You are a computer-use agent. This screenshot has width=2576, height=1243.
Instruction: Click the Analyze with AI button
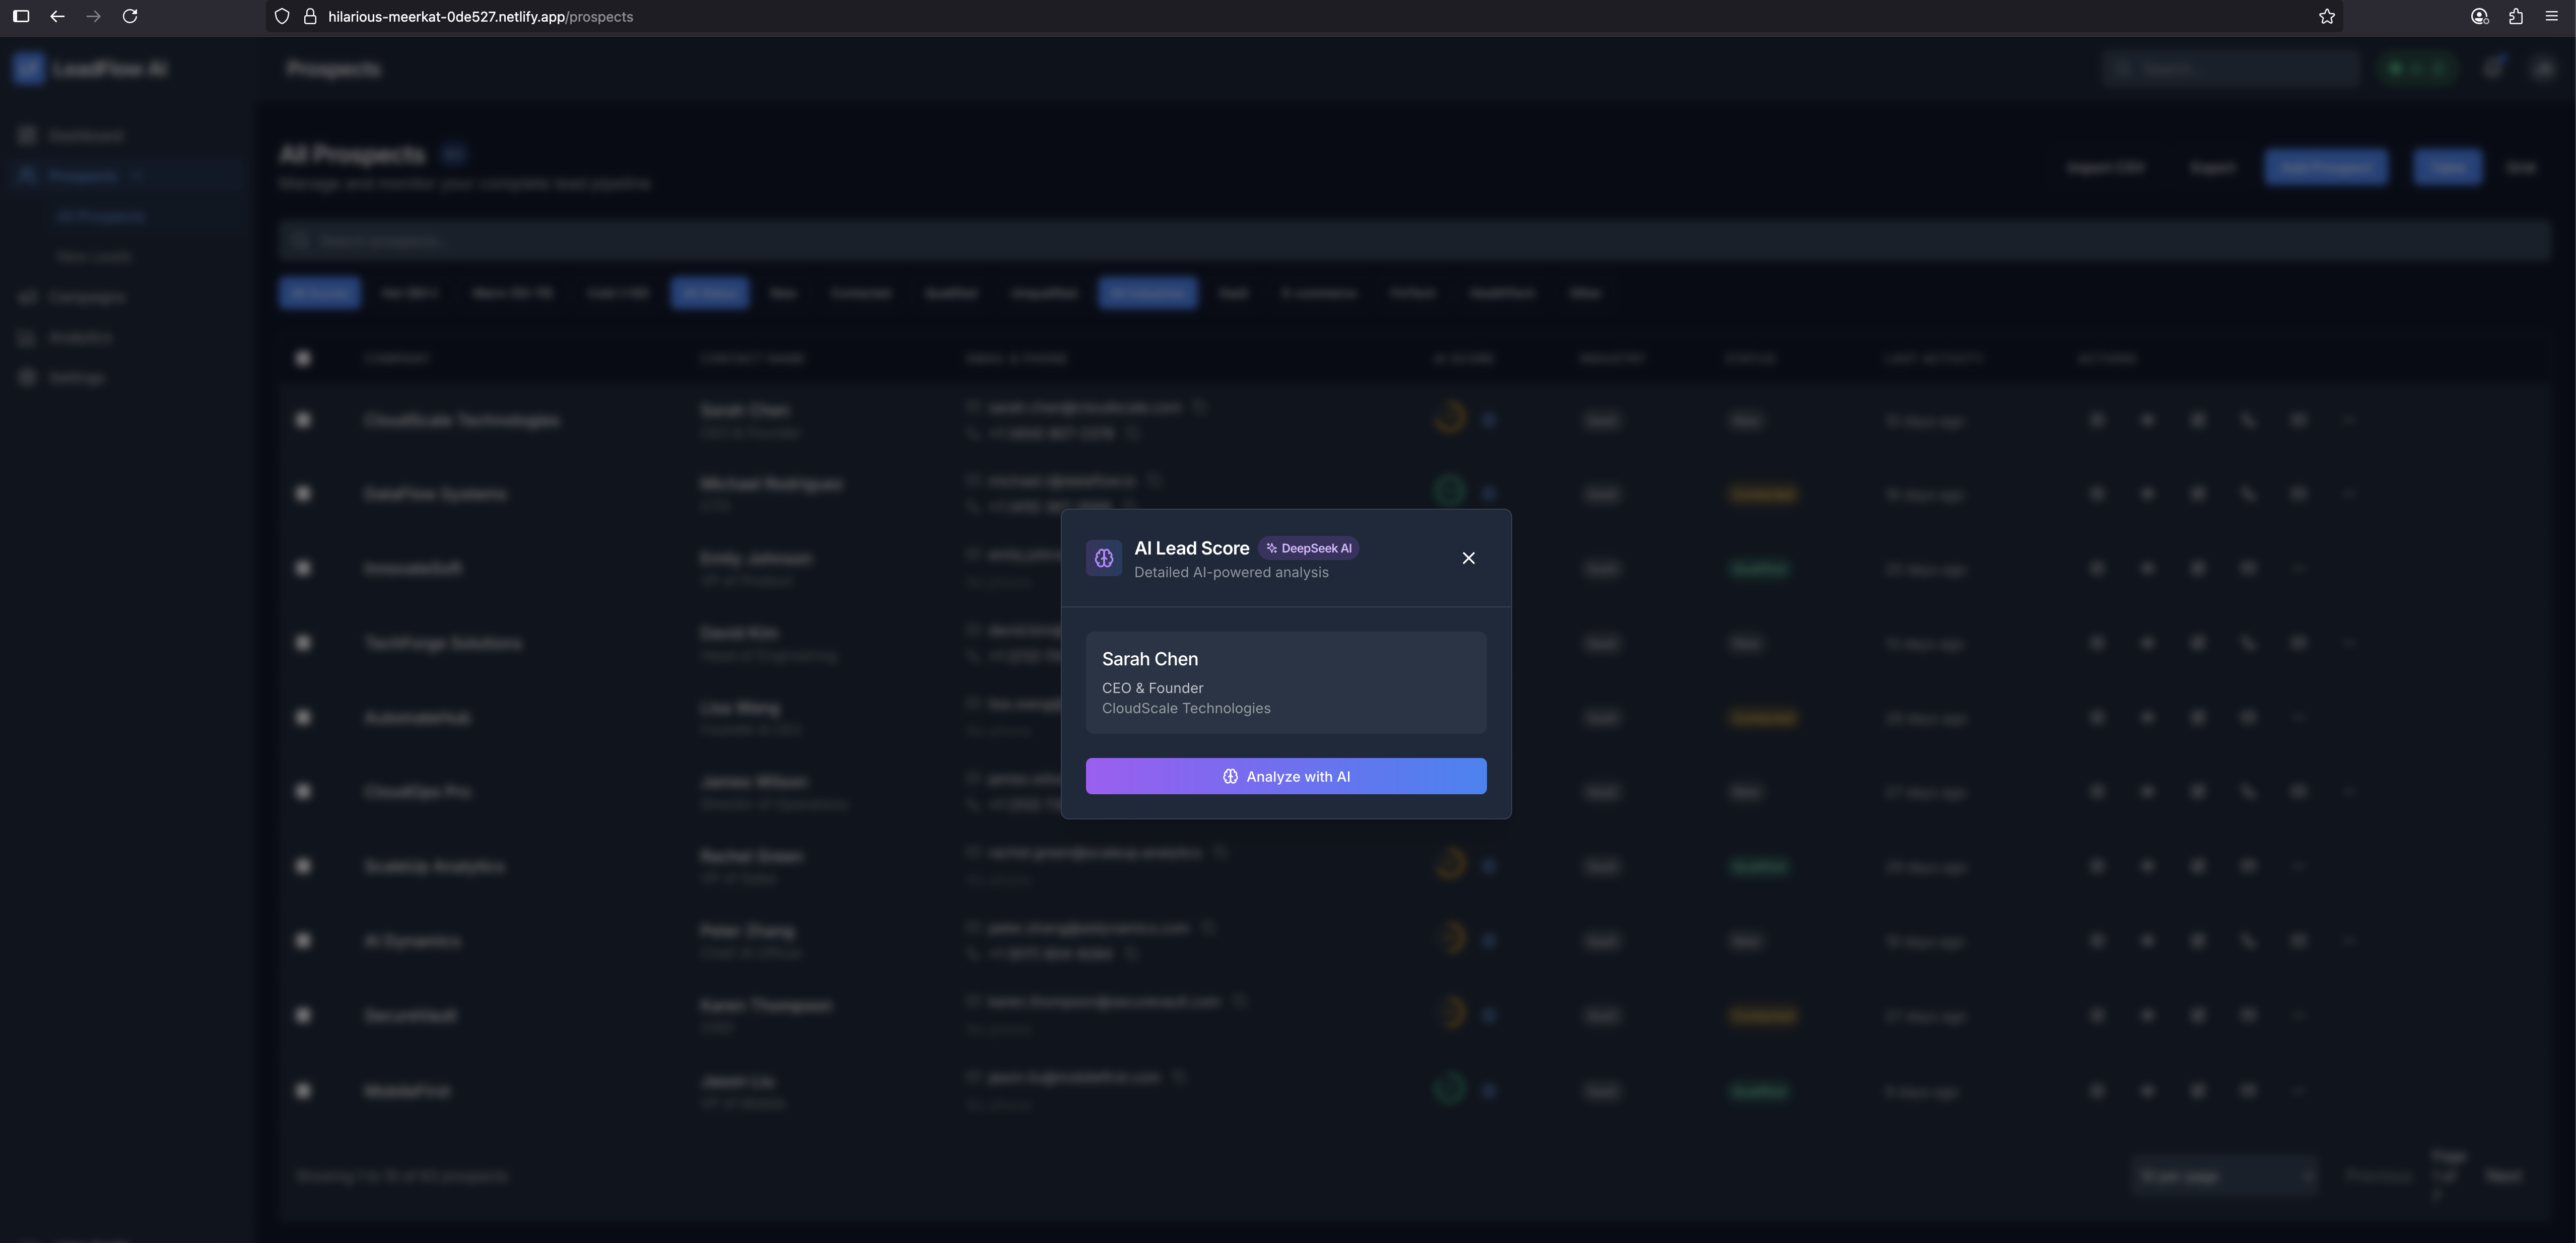pos(1285,776)
